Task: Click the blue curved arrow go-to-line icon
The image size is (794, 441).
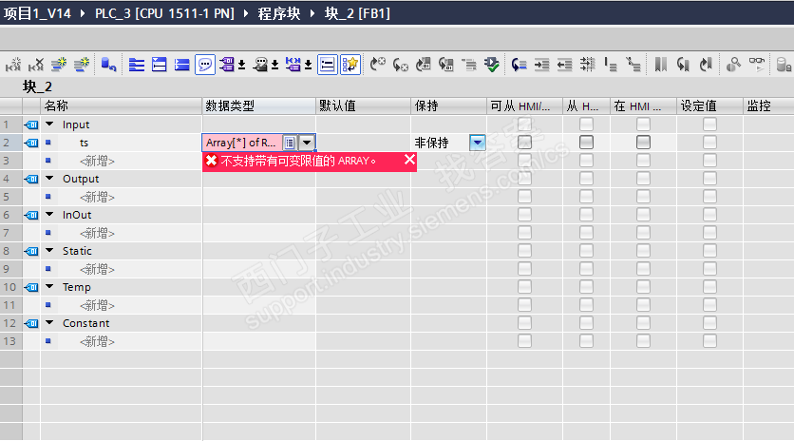Action: coord(519,65)
